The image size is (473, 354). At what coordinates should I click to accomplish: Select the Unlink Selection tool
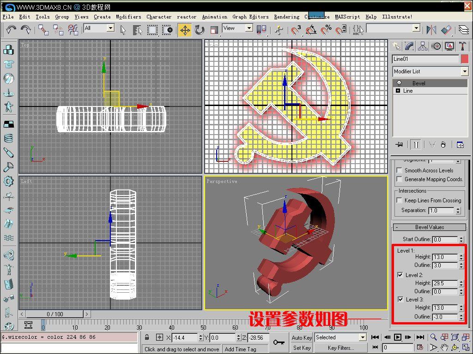(x=58, y=30)
